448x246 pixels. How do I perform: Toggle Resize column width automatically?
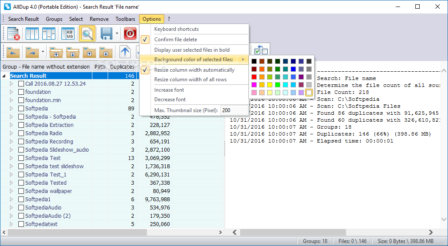194,70
